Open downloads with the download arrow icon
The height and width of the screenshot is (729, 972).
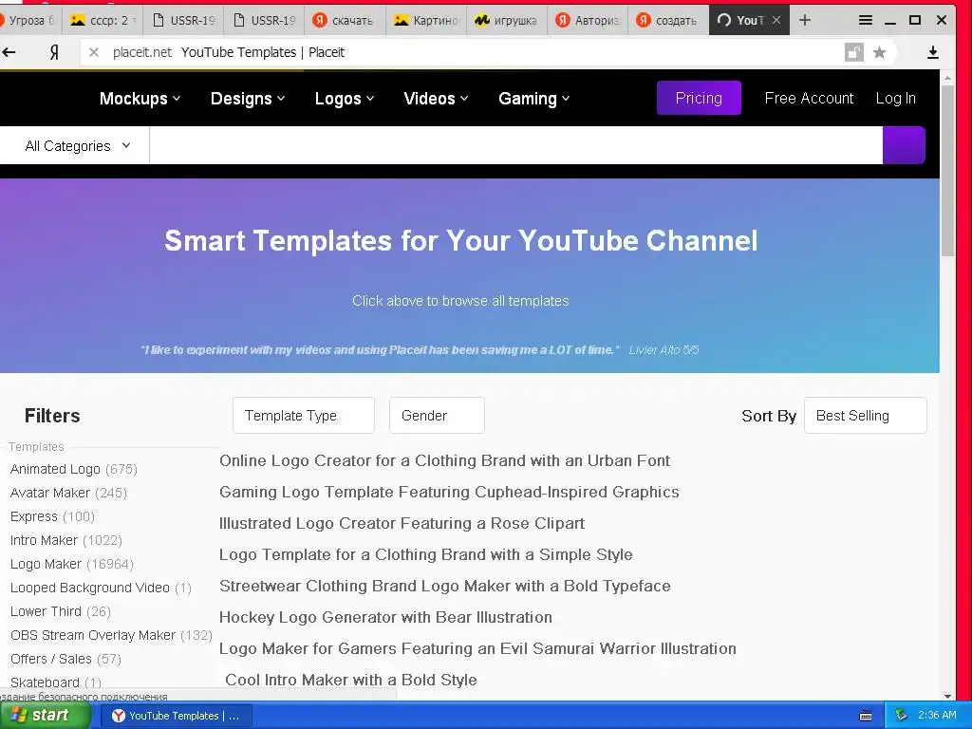(932, 53)
